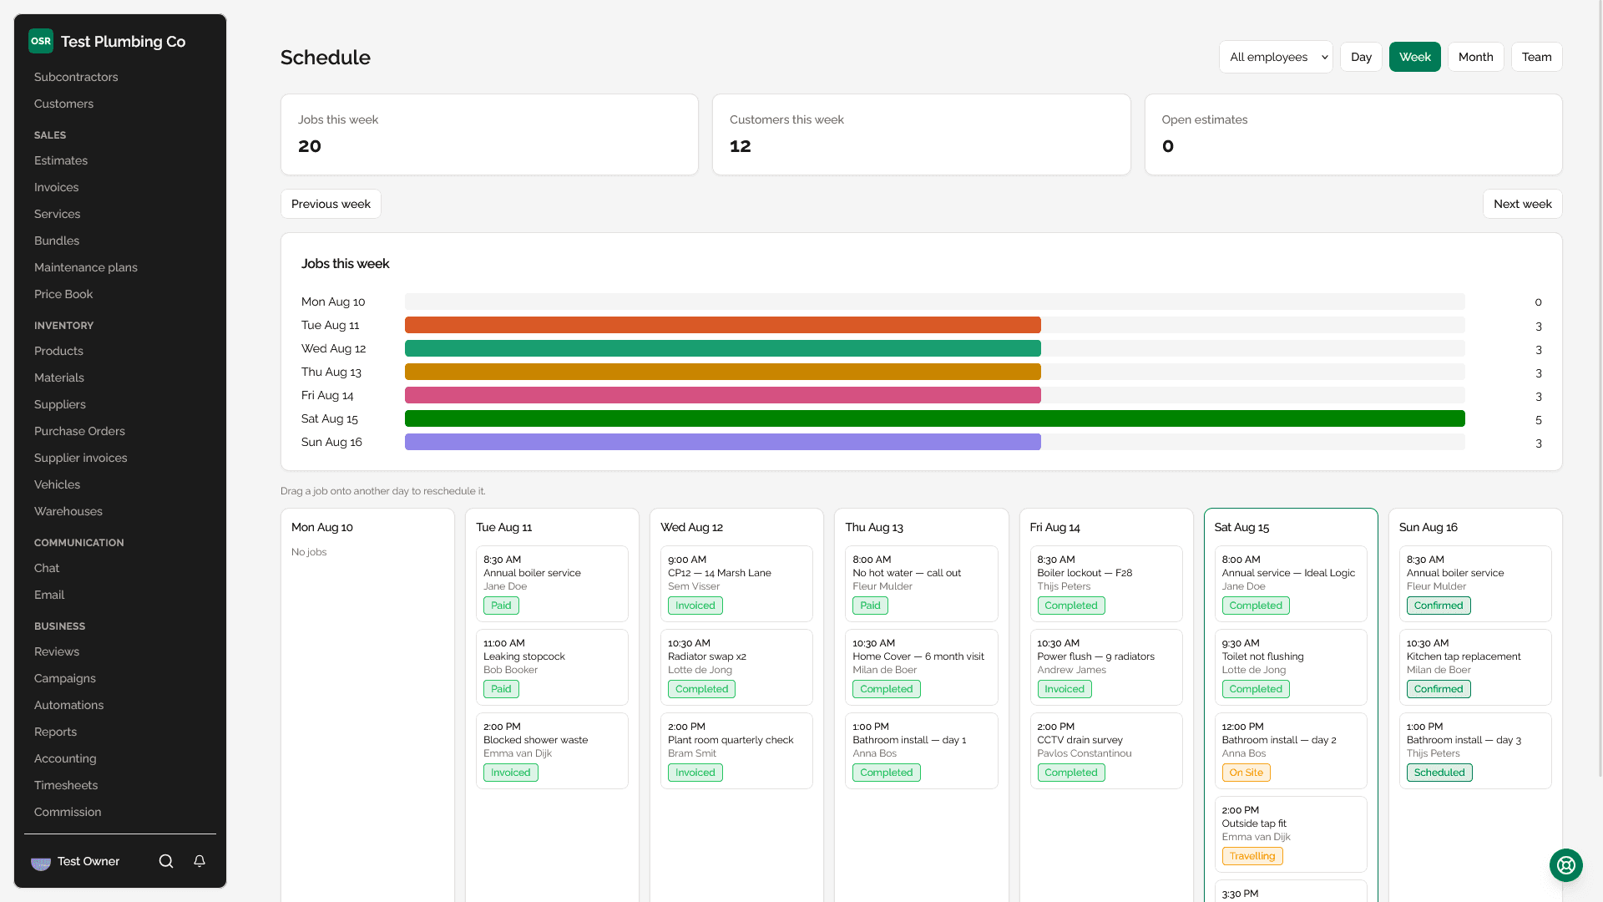1603x902 pixels.
Task: Go to Reports
Action: point(55,732)
